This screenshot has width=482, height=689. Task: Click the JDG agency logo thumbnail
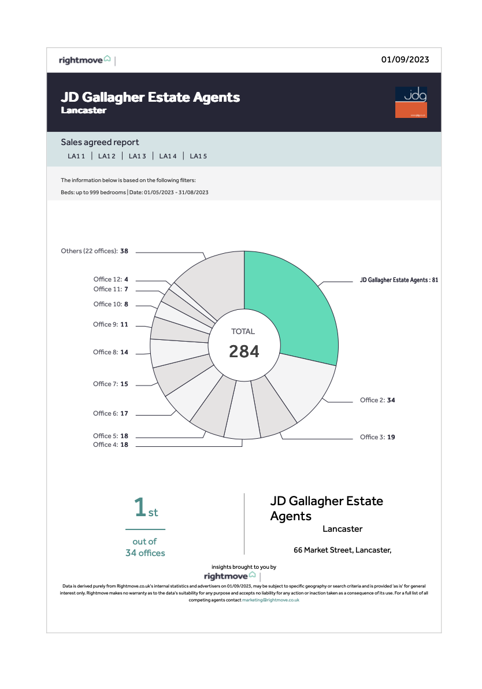tap(410, 102)
